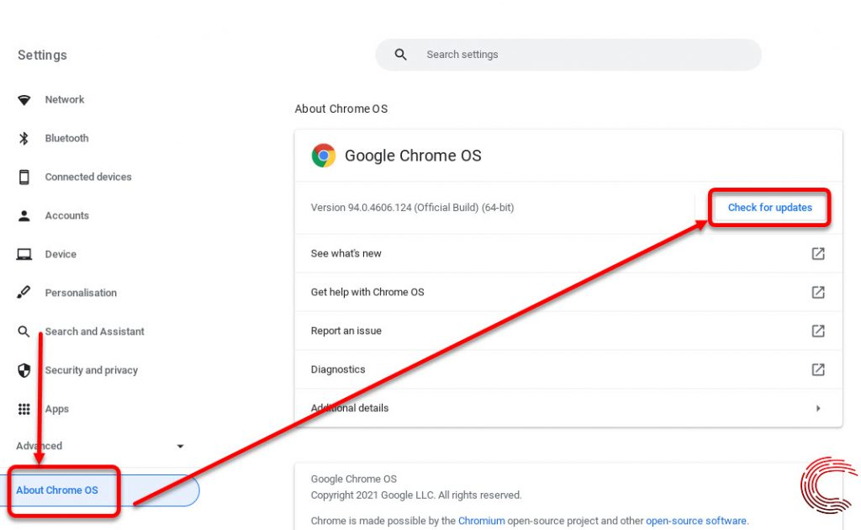Click the Device laptop icon

(x=24, y=254)
